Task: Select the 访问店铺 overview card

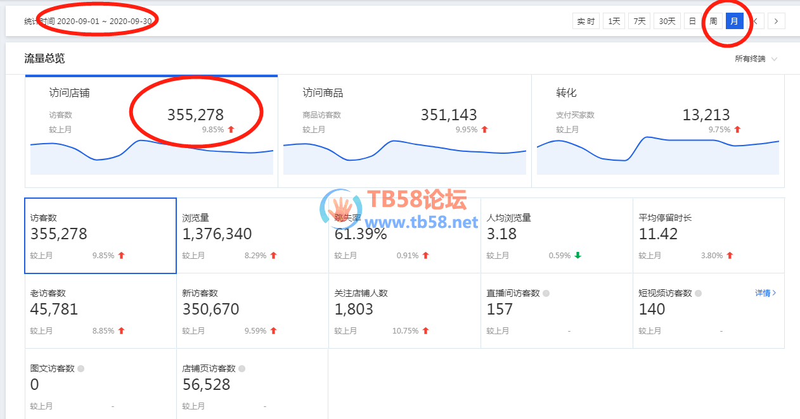Action: pos(152,131)
